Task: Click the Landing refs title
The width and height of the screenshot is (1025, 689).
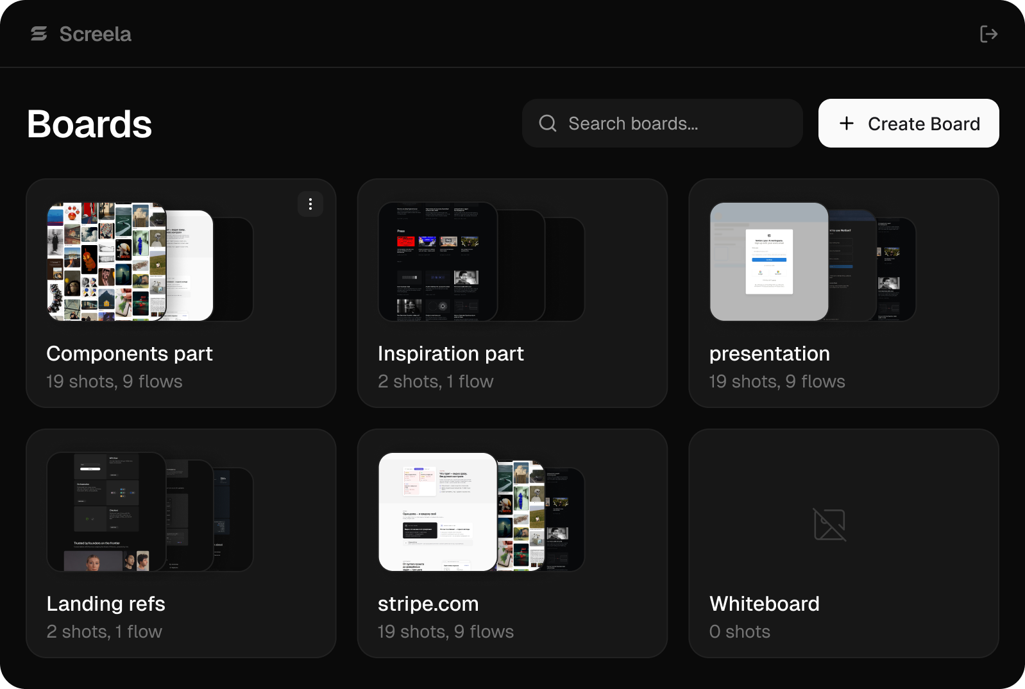Action: [x=106, y=604]
